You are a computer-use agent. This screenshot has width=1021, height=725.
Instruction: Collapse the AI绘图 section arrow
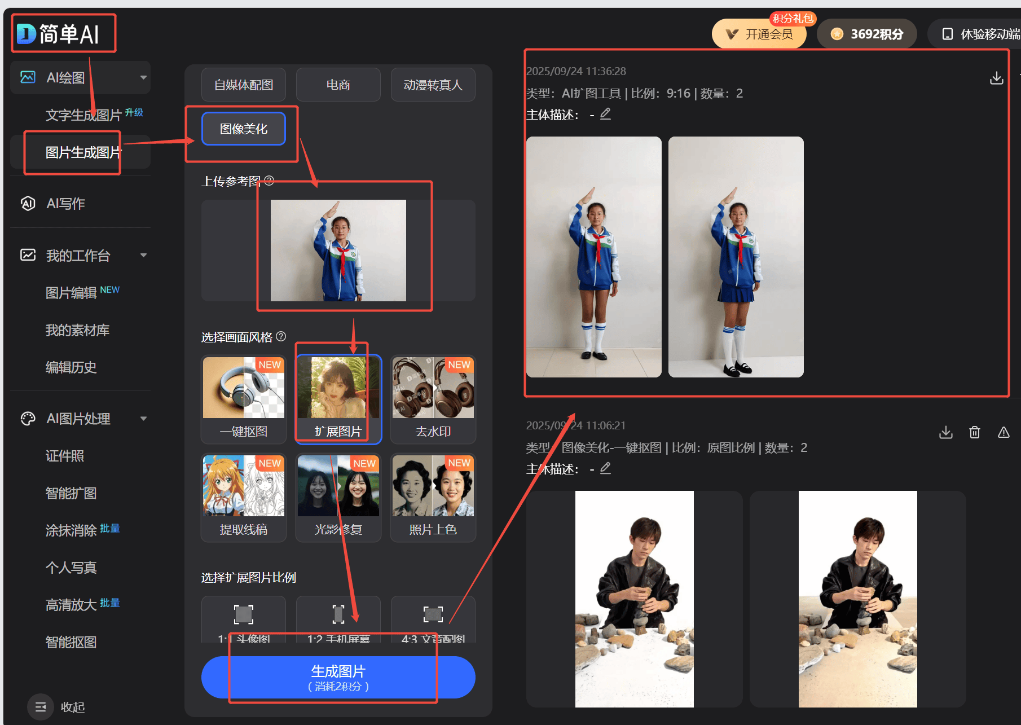click(x=143, y=77)
